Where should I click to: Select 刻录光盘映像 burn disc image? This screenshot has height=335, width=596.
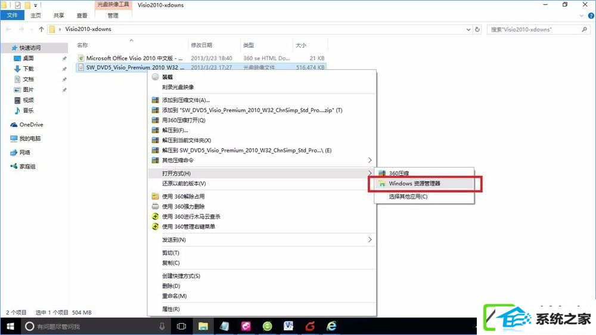tap(178, 87)
